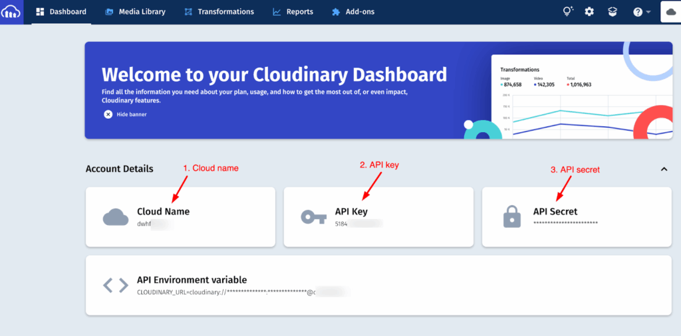Click the stacked layers icon in the top bar
Viewport: 681px width, 336px height.
612,12
